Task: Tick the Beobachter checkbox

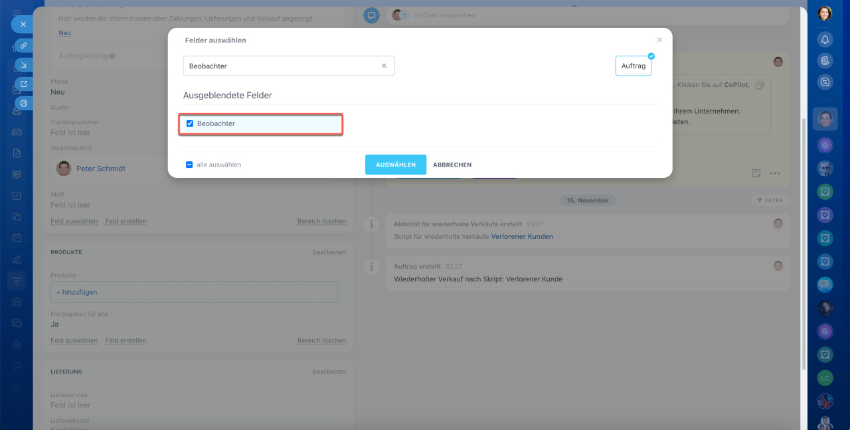Action: coord(190,123)
